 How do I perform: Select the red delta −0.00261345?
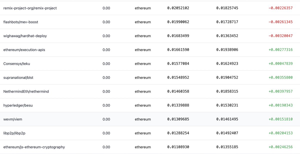[280, 22]
